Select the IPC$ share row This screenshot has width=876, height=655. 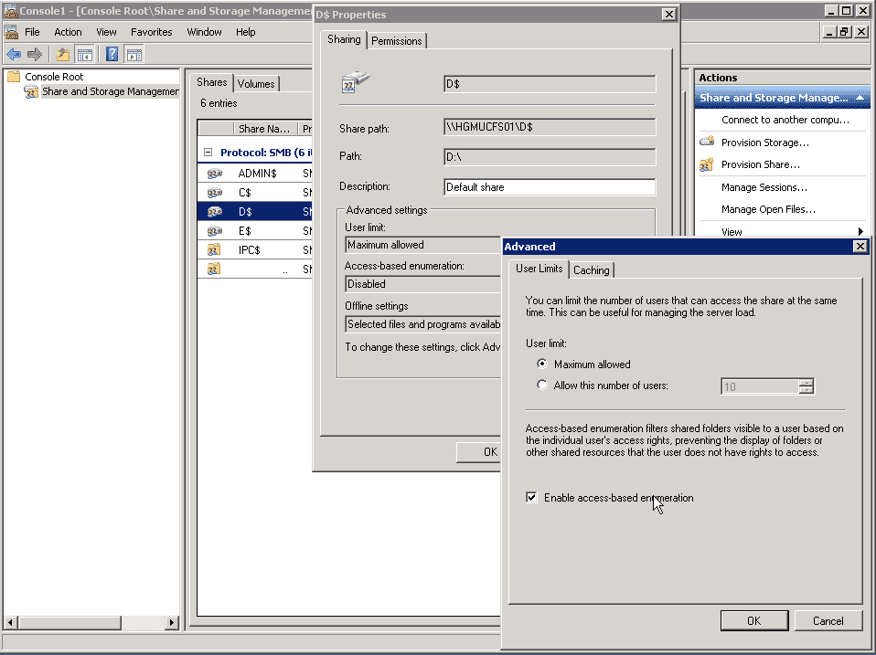(x=257, y=250)
